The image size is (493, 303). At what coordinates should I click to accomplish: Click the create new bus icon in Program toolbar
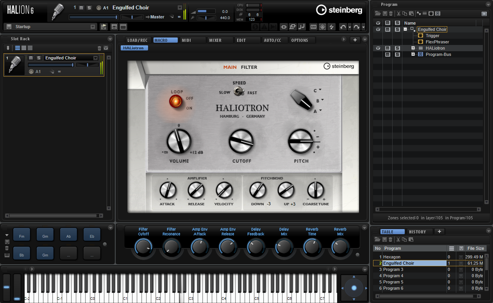pyautogui.click(x=438, y=13)
